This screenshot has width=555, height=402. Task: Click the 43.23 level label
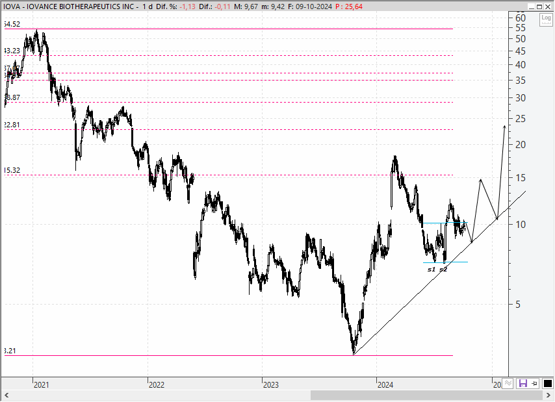[12, 51]
